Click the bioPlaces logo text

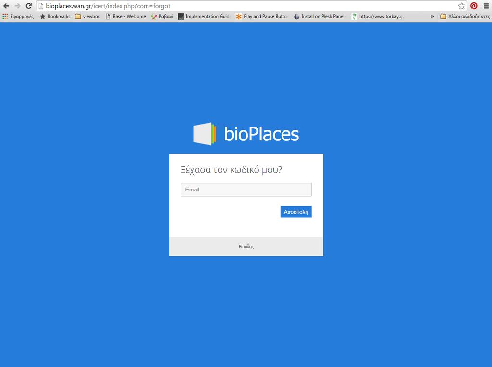[x=261, y=134]
